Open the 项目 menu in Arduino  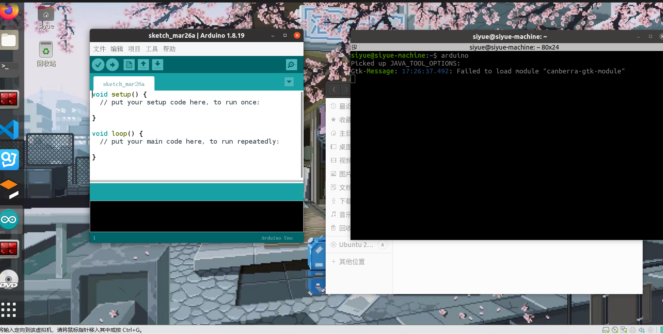134,49
